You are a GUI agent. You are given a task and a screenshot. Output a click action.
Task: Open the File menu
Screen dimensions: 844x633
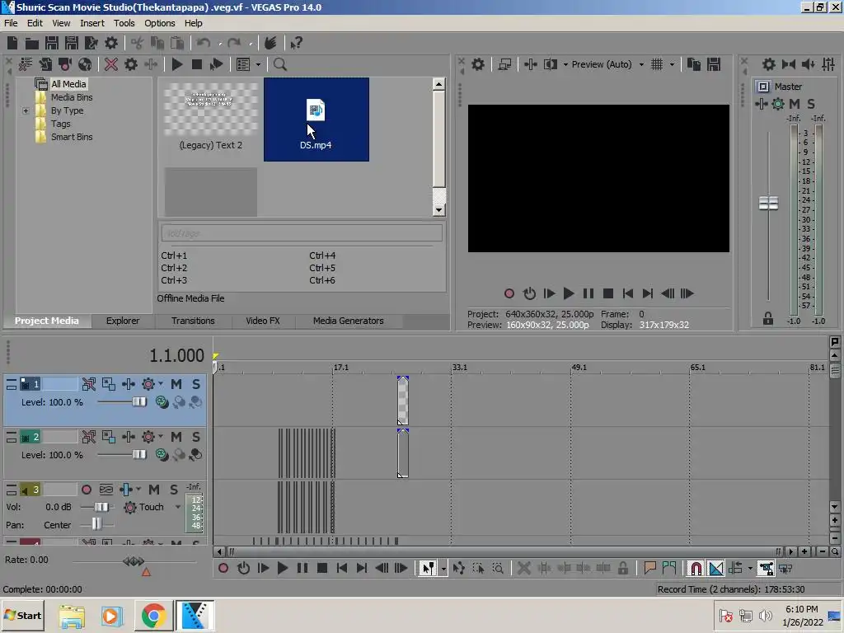tap(11, 23)
